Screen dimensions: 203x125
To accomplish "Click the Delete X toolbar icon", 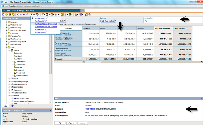I will (18, 15).
